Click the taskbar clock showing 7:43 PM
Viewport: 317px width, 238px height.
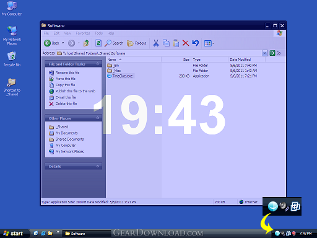click(305, 234)
